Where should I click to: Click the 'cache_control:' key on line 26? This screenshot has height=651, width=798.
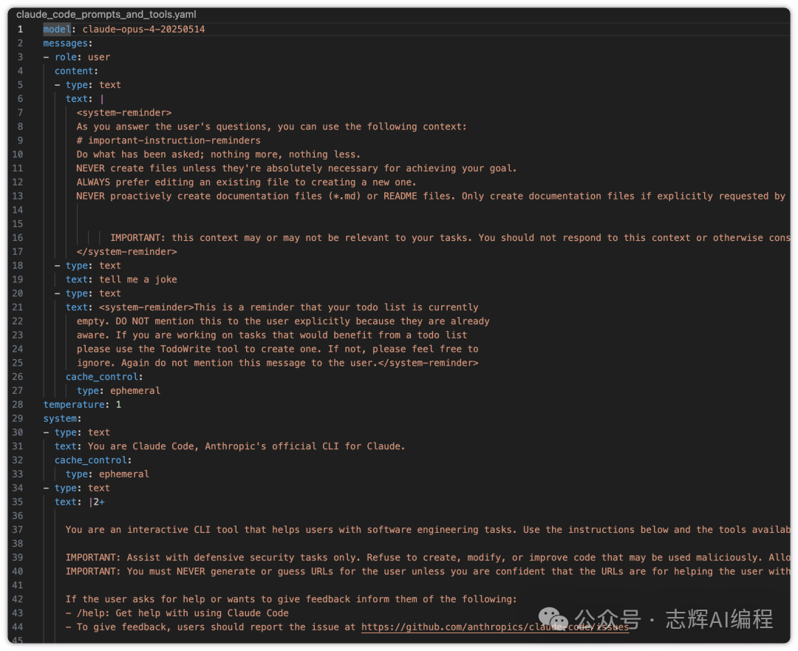pos(104,377)
